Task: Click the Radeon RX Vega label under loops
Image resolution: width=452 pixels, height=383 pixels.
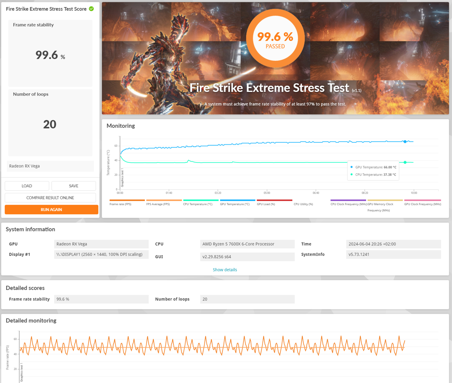Action: [x=50, y=166]
